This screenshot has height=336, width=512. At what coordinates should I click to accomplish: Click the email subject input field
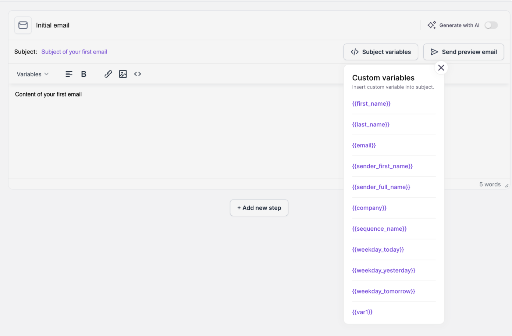point(74,52)
